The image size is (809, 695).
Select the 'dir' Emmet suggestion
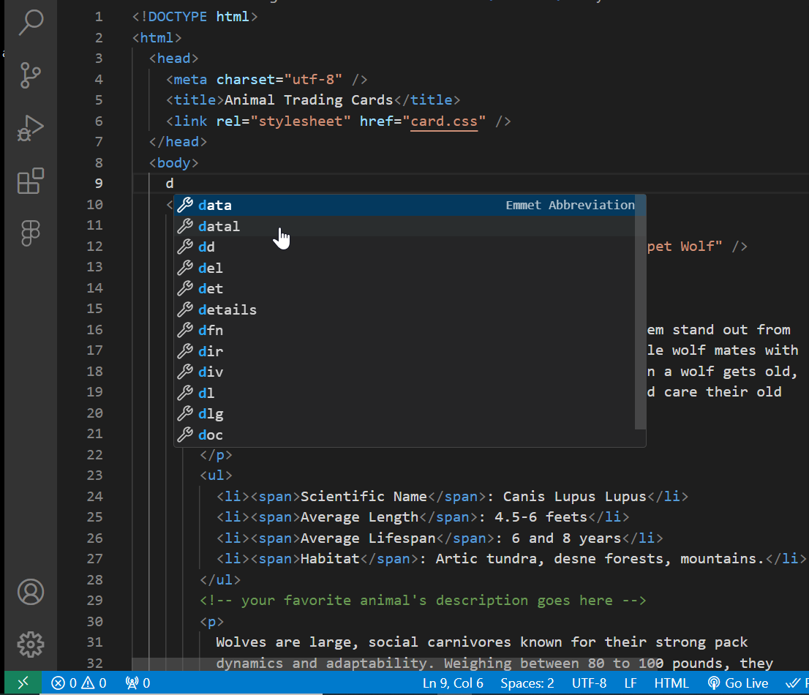(404, 351)
